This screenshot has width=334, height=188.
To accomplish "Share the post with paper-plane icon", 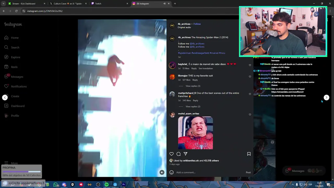I will tap(186, 154).
